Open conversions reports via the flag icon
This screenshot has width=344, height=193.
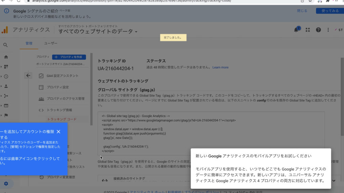tap(6, 115)
